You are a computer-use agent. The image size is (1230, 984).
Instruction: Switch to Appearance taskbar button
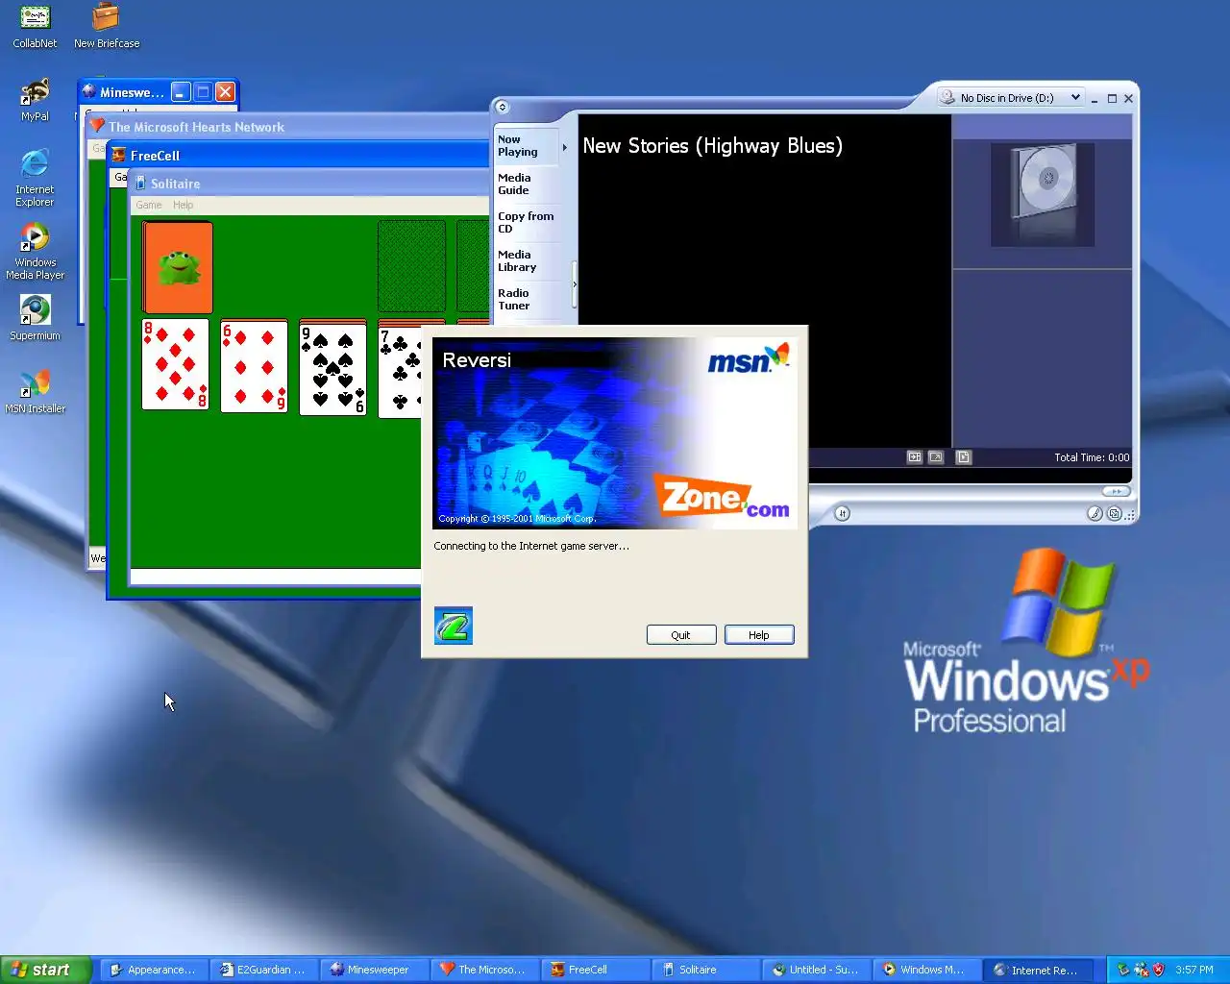[154, 970]
